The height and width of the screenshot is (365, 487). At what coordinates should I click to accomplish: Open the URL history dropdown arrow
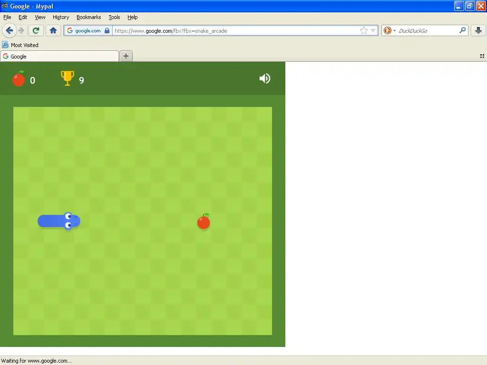pyautogui.click(x=373, y=30)
